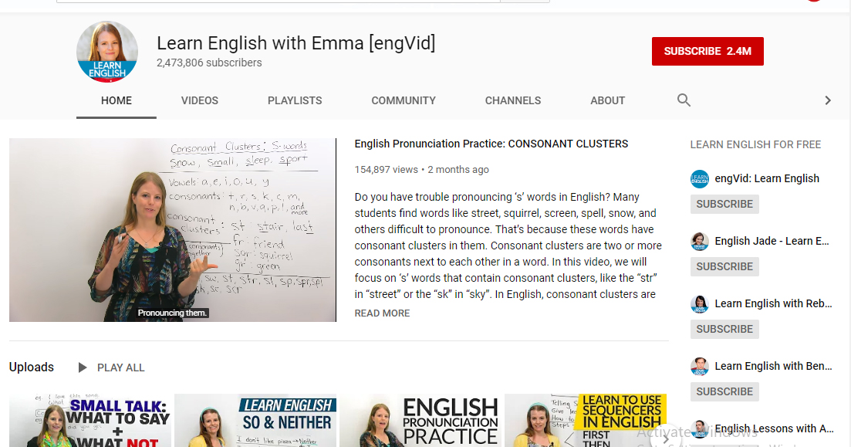Image resolution: width=851 pixels, height=447 pixels.
Task: Click the red SUBSCRIBE 2.4M button
Action: coord(707,51)
